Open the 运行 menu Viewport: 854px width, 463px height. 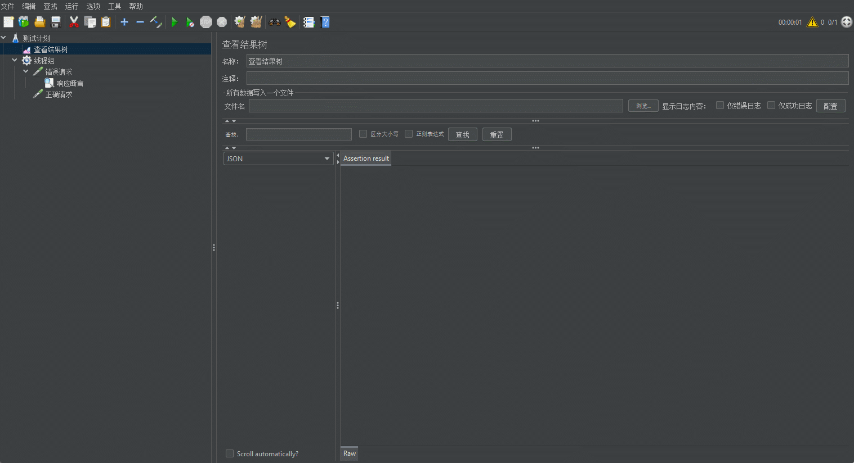coord(71,6)
